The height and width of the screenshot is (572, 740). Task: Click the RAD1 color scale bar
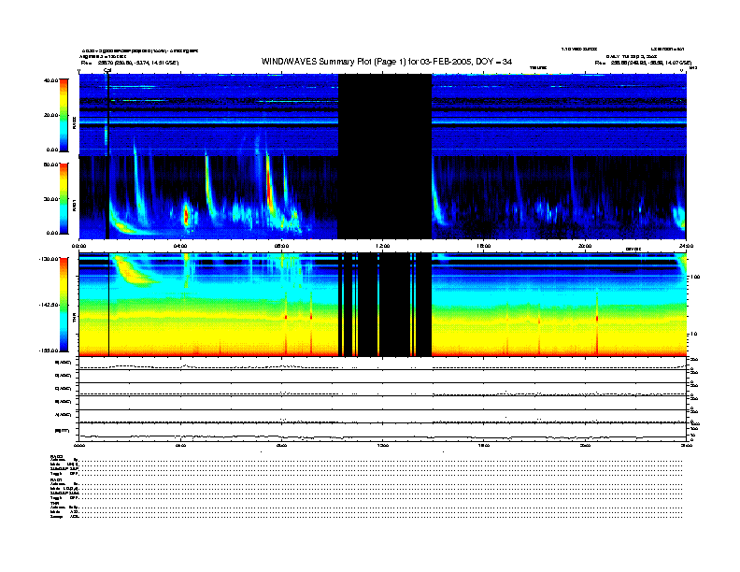(64, 199)
